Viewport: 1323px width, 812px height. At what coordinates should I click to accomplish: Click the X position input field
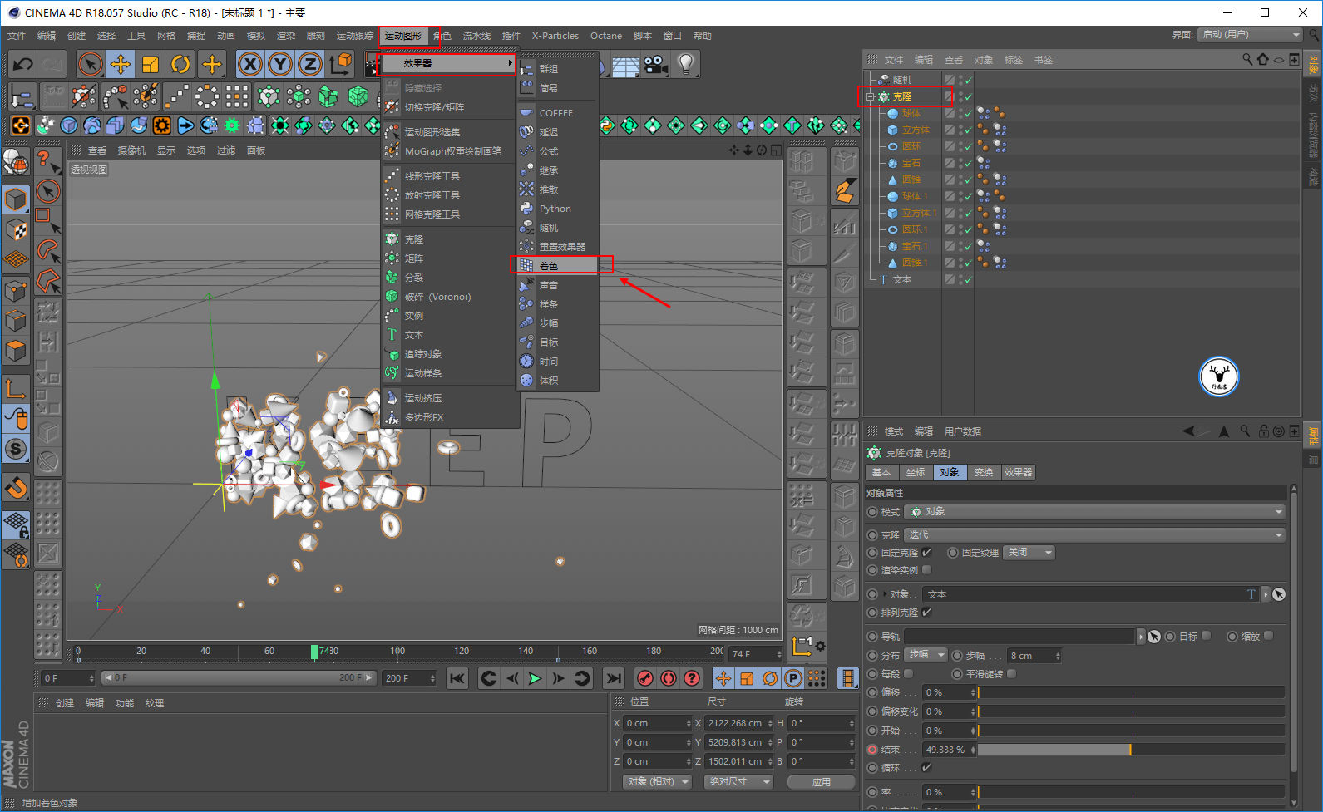tap(656, 723)
